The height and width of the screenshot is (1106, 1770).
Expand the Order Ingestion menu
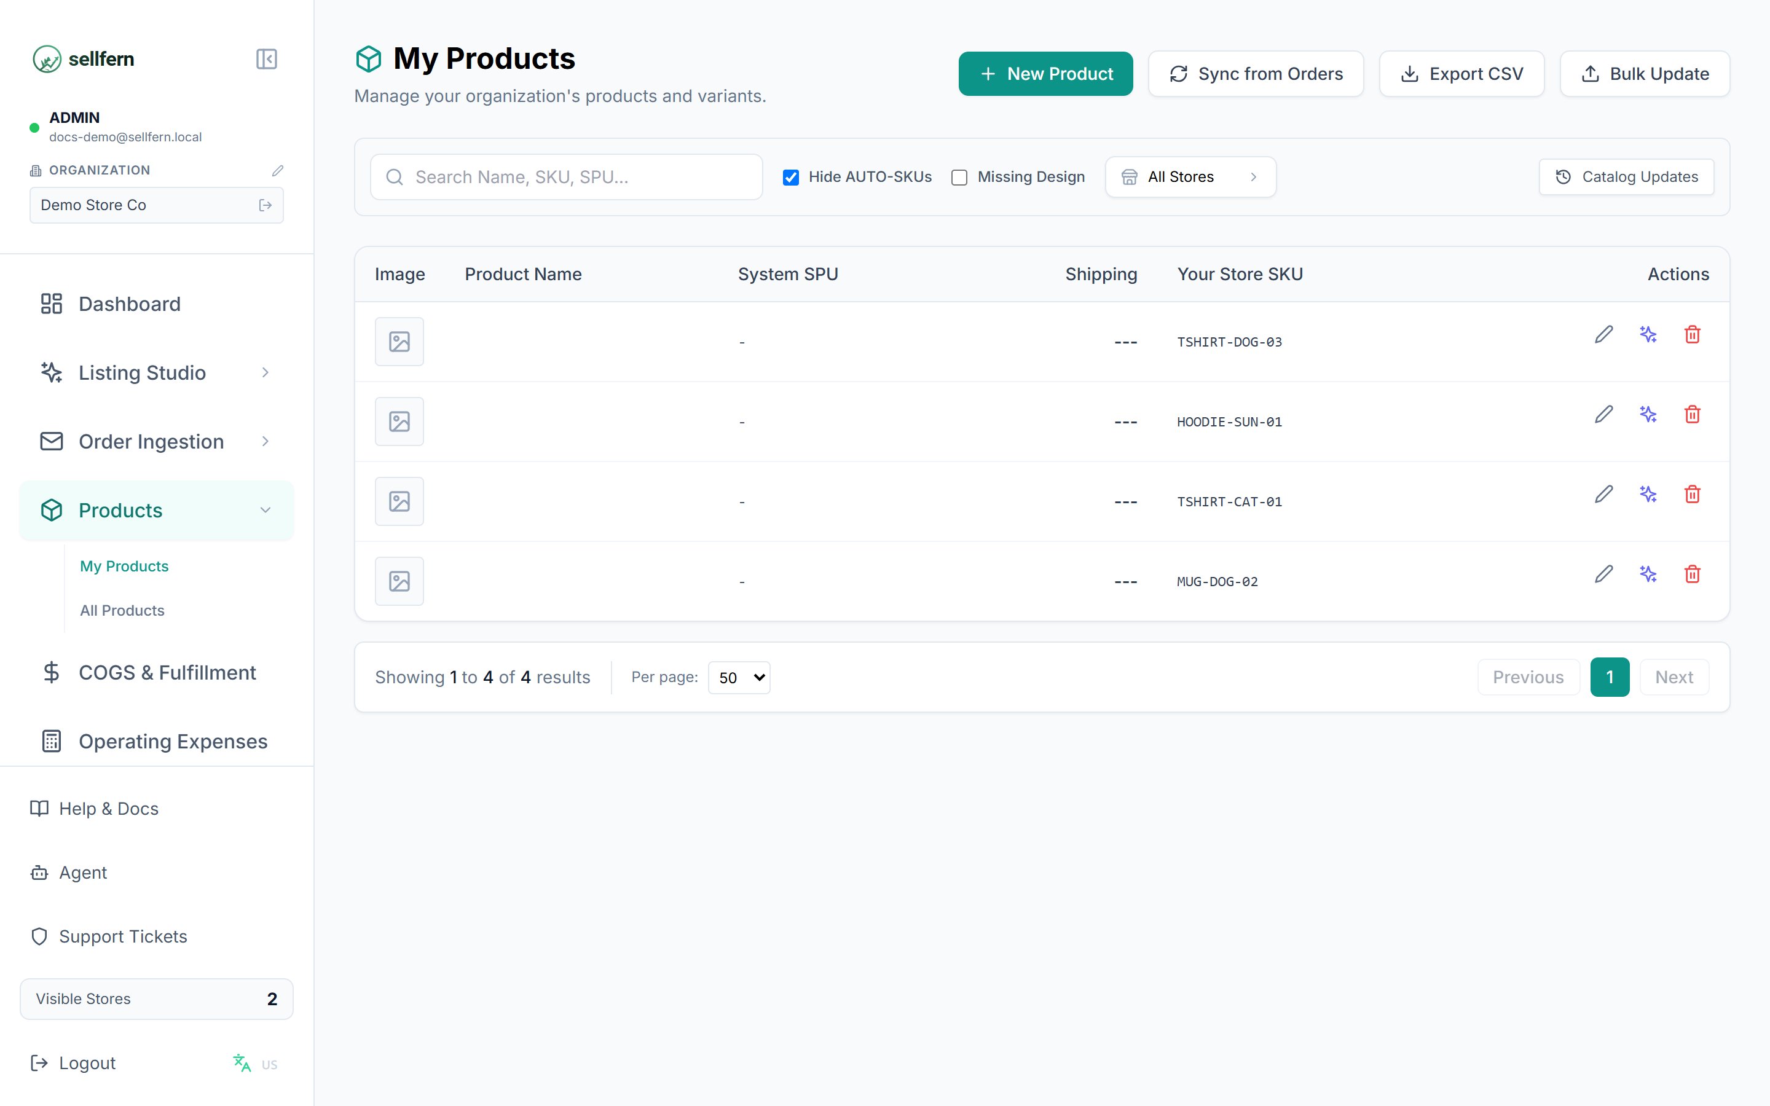(157, 442)
